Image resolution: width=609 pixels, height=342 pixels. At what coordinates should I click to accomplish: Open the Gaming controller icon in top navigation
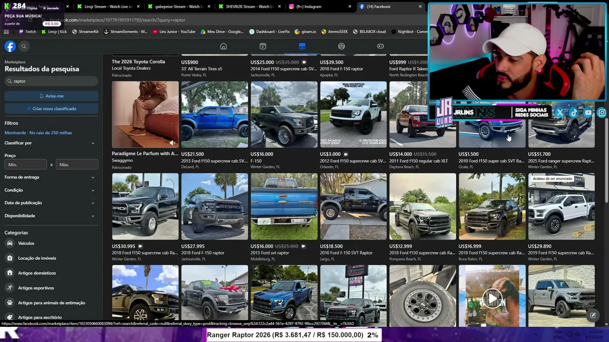click(381, 46)
